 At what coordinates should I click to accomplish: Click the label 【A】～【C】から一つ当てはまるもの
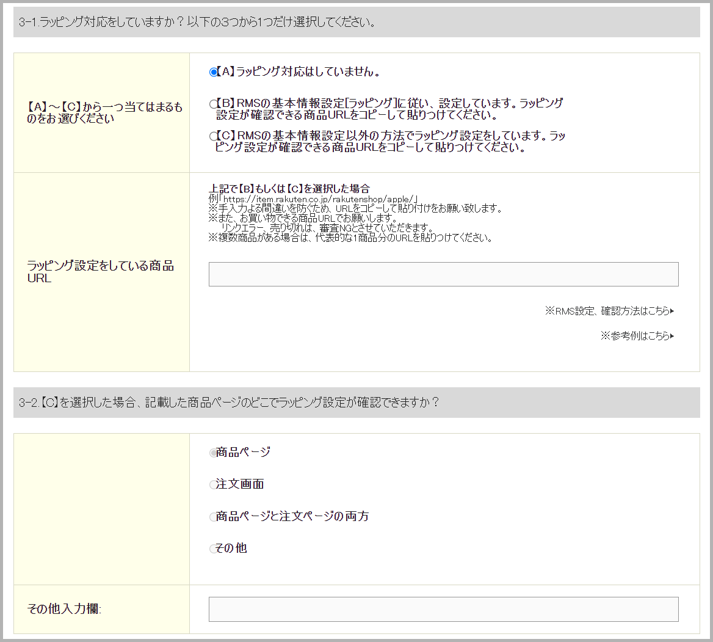[104, 113]
